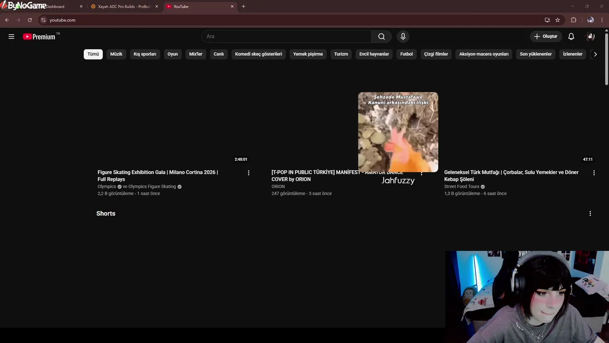Image resolution: width=609 pixels, height=343 pixels.
Task: Choose the Son yüklenenler chip
Action: pos(536,54)
